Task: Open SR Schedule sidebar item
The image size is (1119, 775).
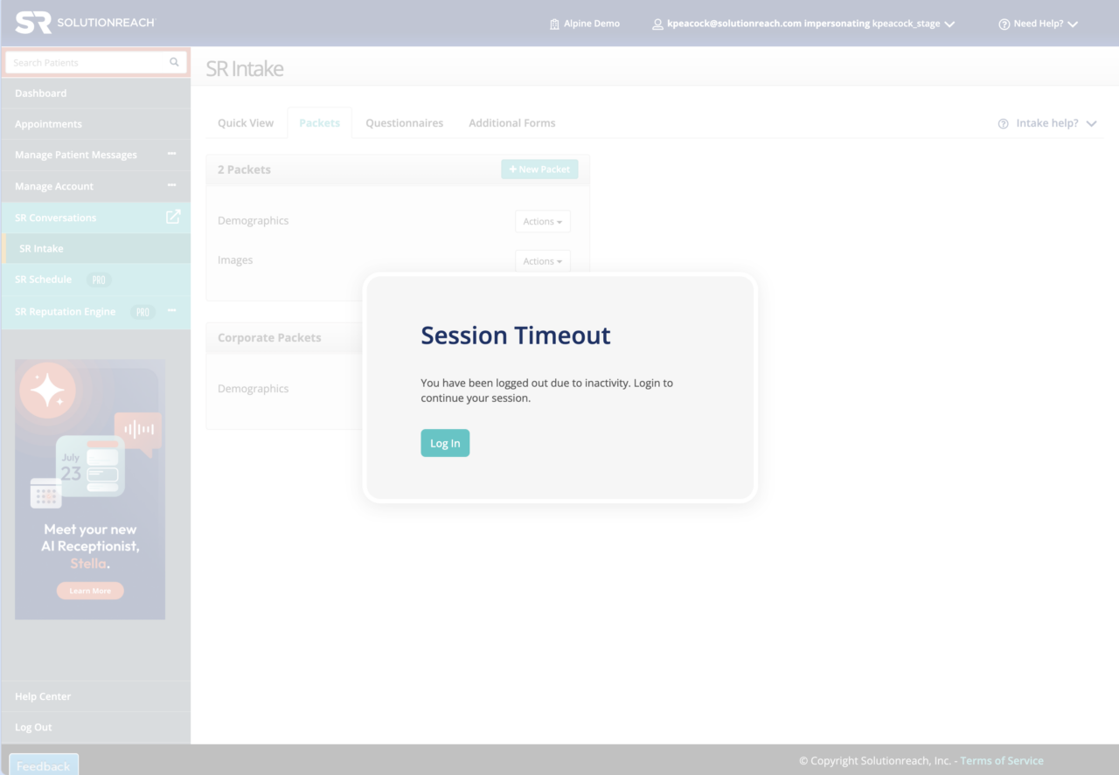Action: [95, 280]
